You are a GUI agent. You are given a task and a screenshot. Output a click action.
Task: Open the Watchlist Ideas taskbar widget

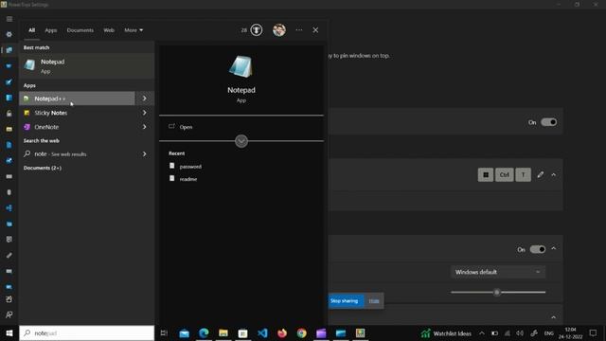[446, 333]
